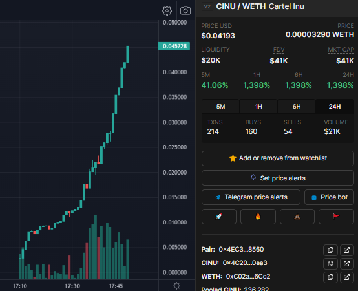The height and width of the screenshot is (291, 358).
Task: Click the 17:30 time axis label
Action: [72, 286]
